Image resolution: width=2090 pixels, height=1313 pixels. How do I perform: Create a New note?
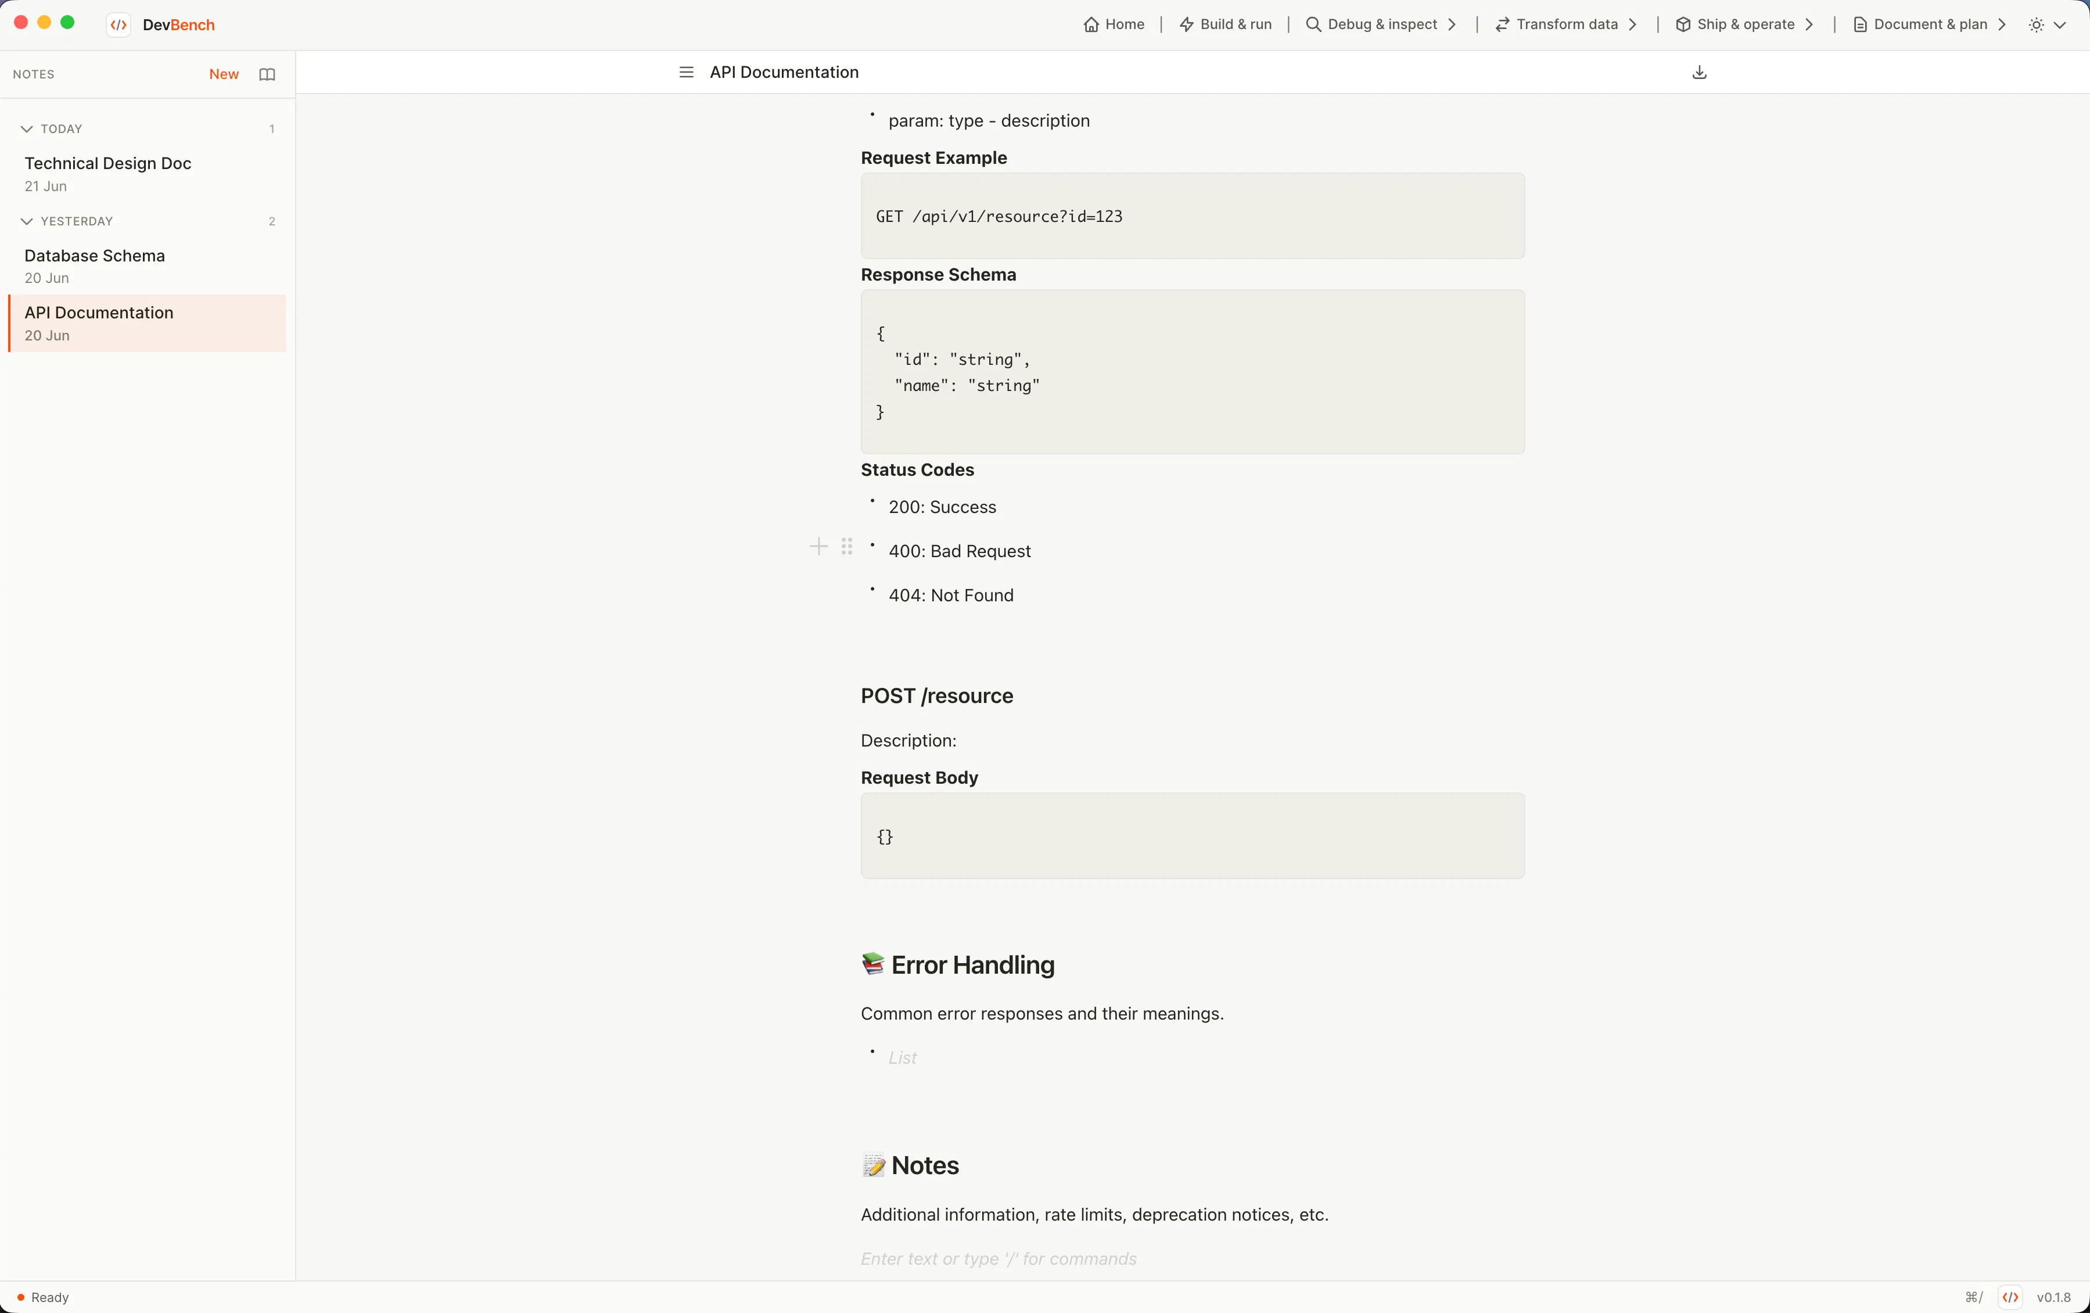coord(223,74)
